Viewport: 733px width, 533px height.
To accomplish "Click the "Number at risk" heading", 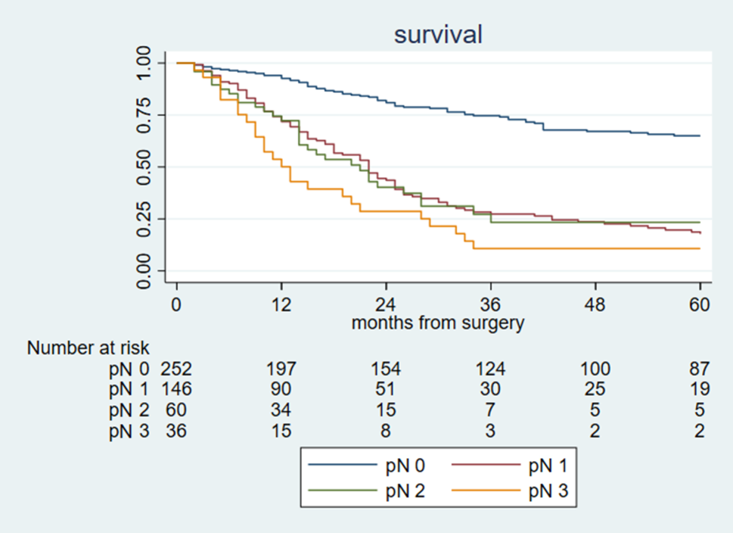I will (x=89, y=348).
